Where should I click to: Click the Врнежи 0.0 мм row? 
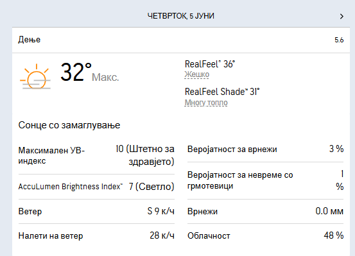pos(265,212)
